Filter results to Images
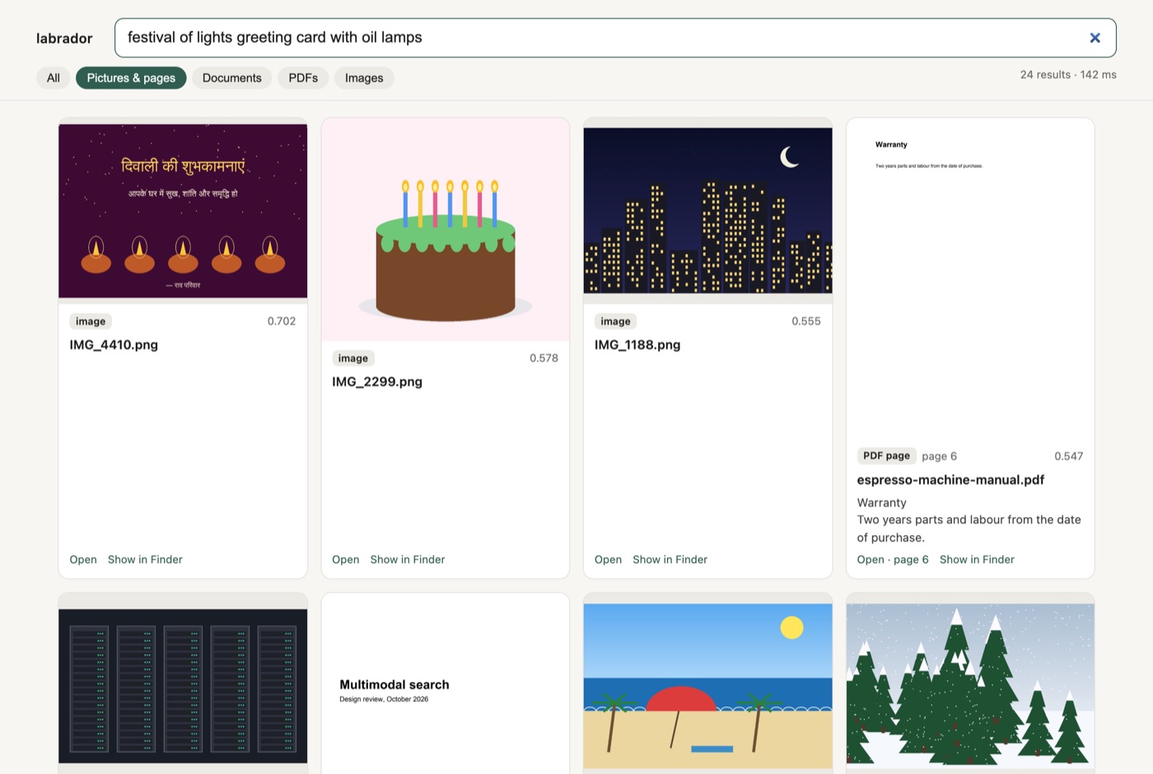 pos(364,78)
